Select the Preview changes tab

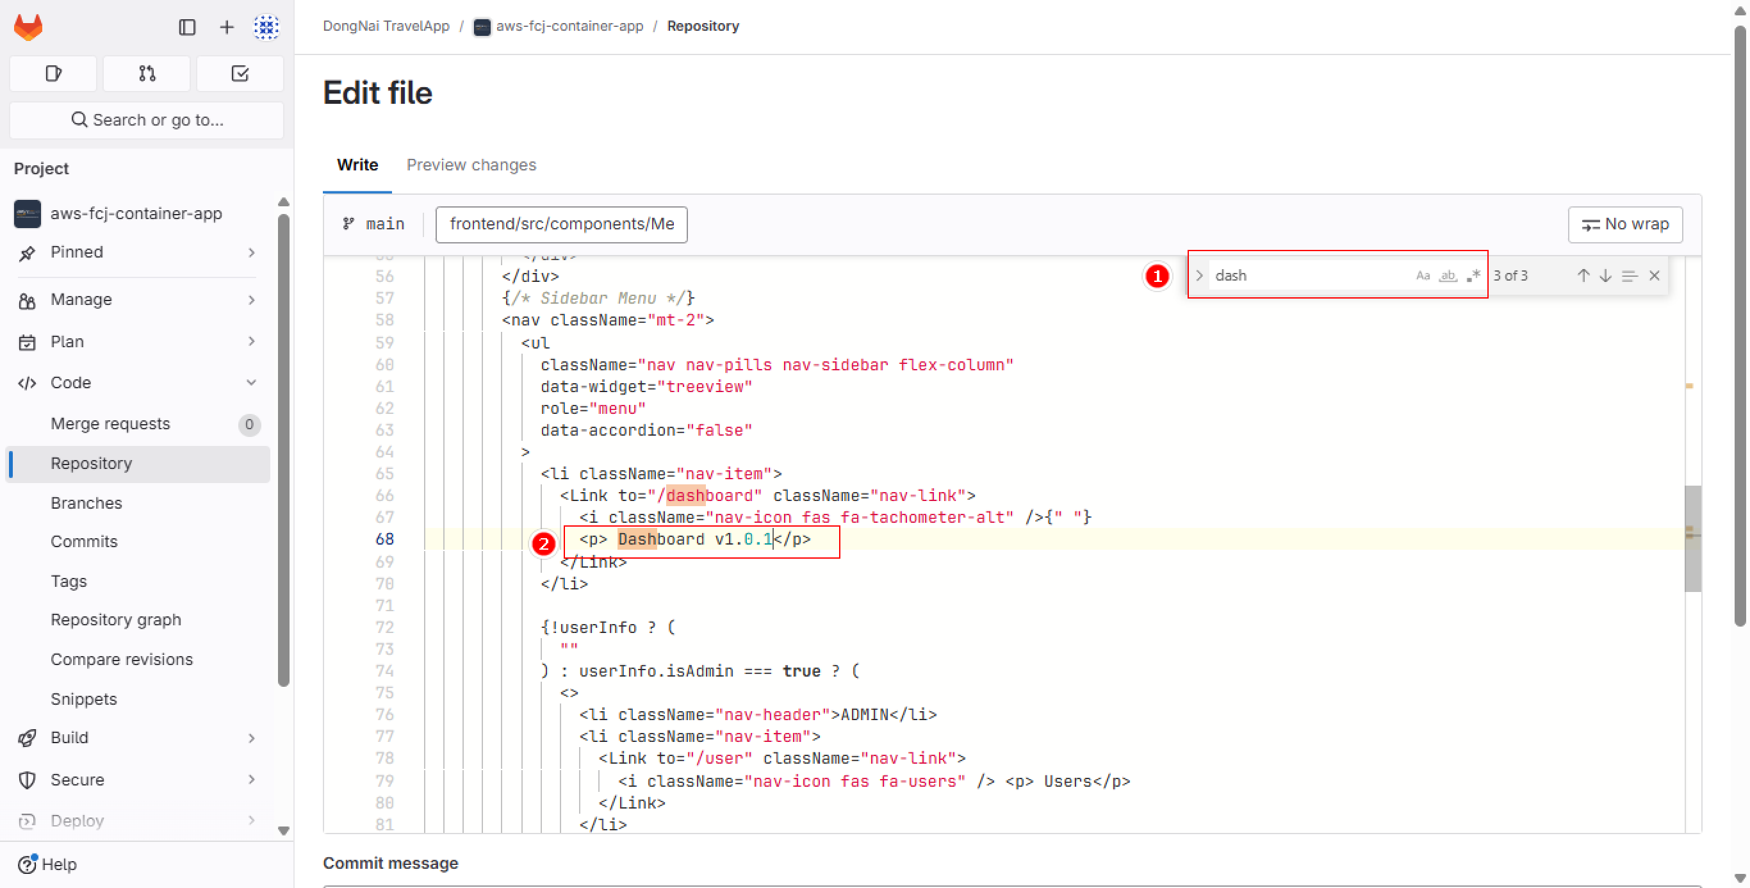point(472,164)
